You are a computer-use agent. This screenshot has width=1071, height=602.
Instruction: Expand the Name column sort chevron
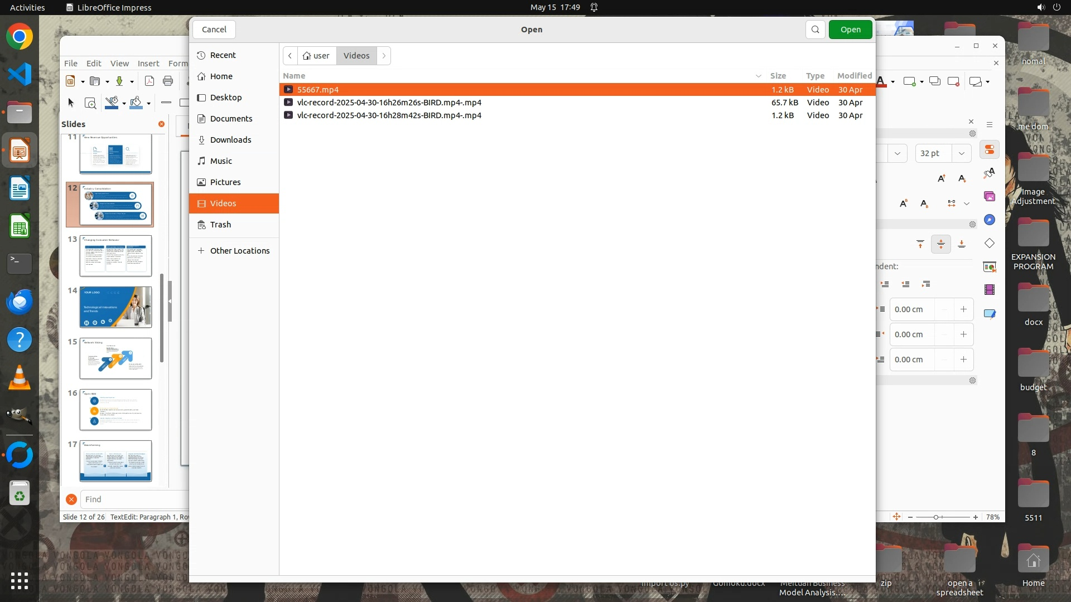point(758,76)
